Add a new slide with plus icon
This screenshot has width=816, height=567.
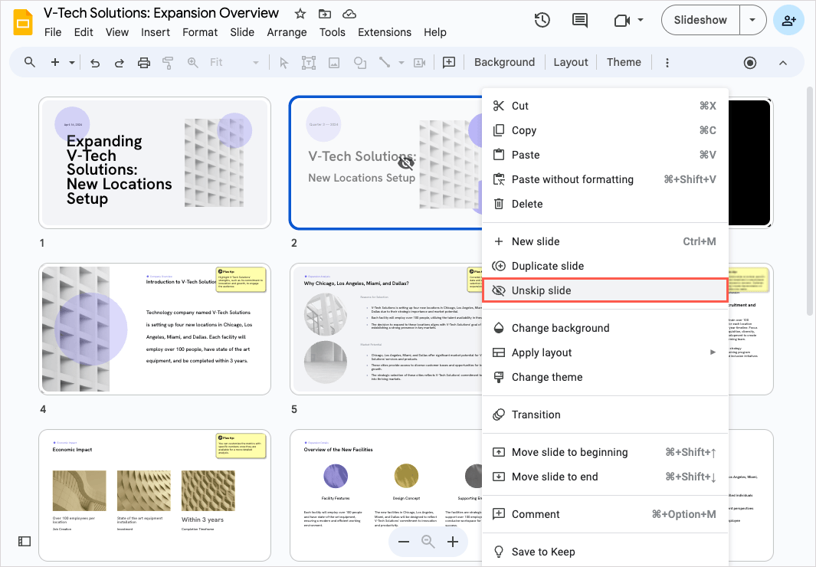coord(54,62)
